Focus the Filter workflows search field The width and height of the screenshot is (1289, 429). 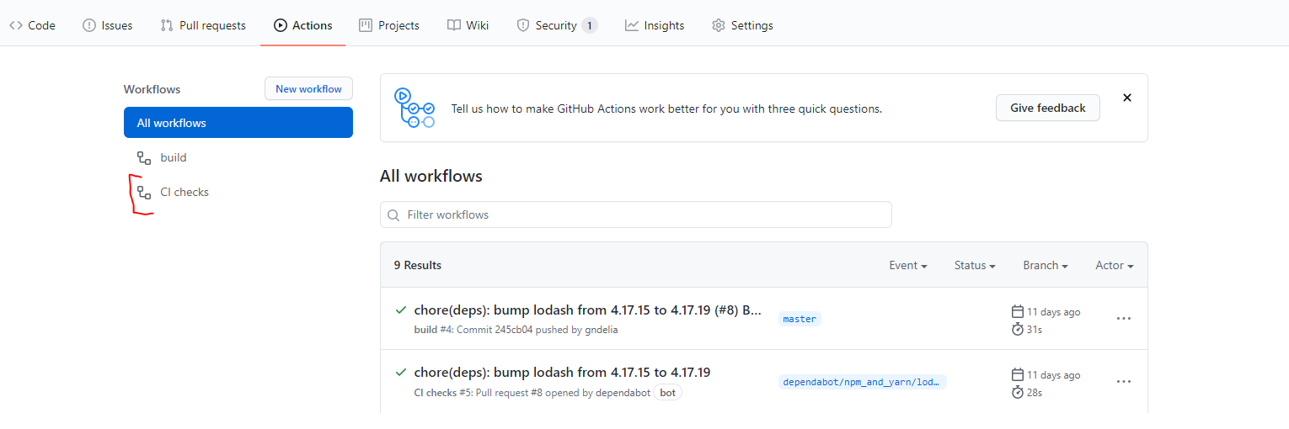(636, 214)
